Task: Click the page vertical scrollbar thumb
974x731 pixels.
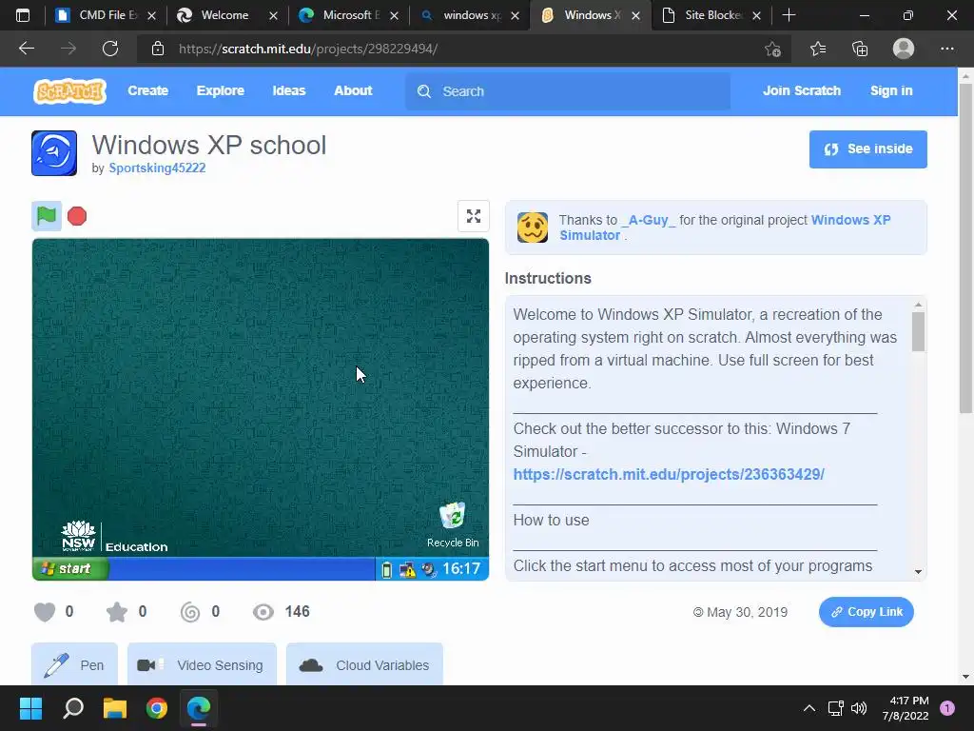Action: tap(965, 248)
